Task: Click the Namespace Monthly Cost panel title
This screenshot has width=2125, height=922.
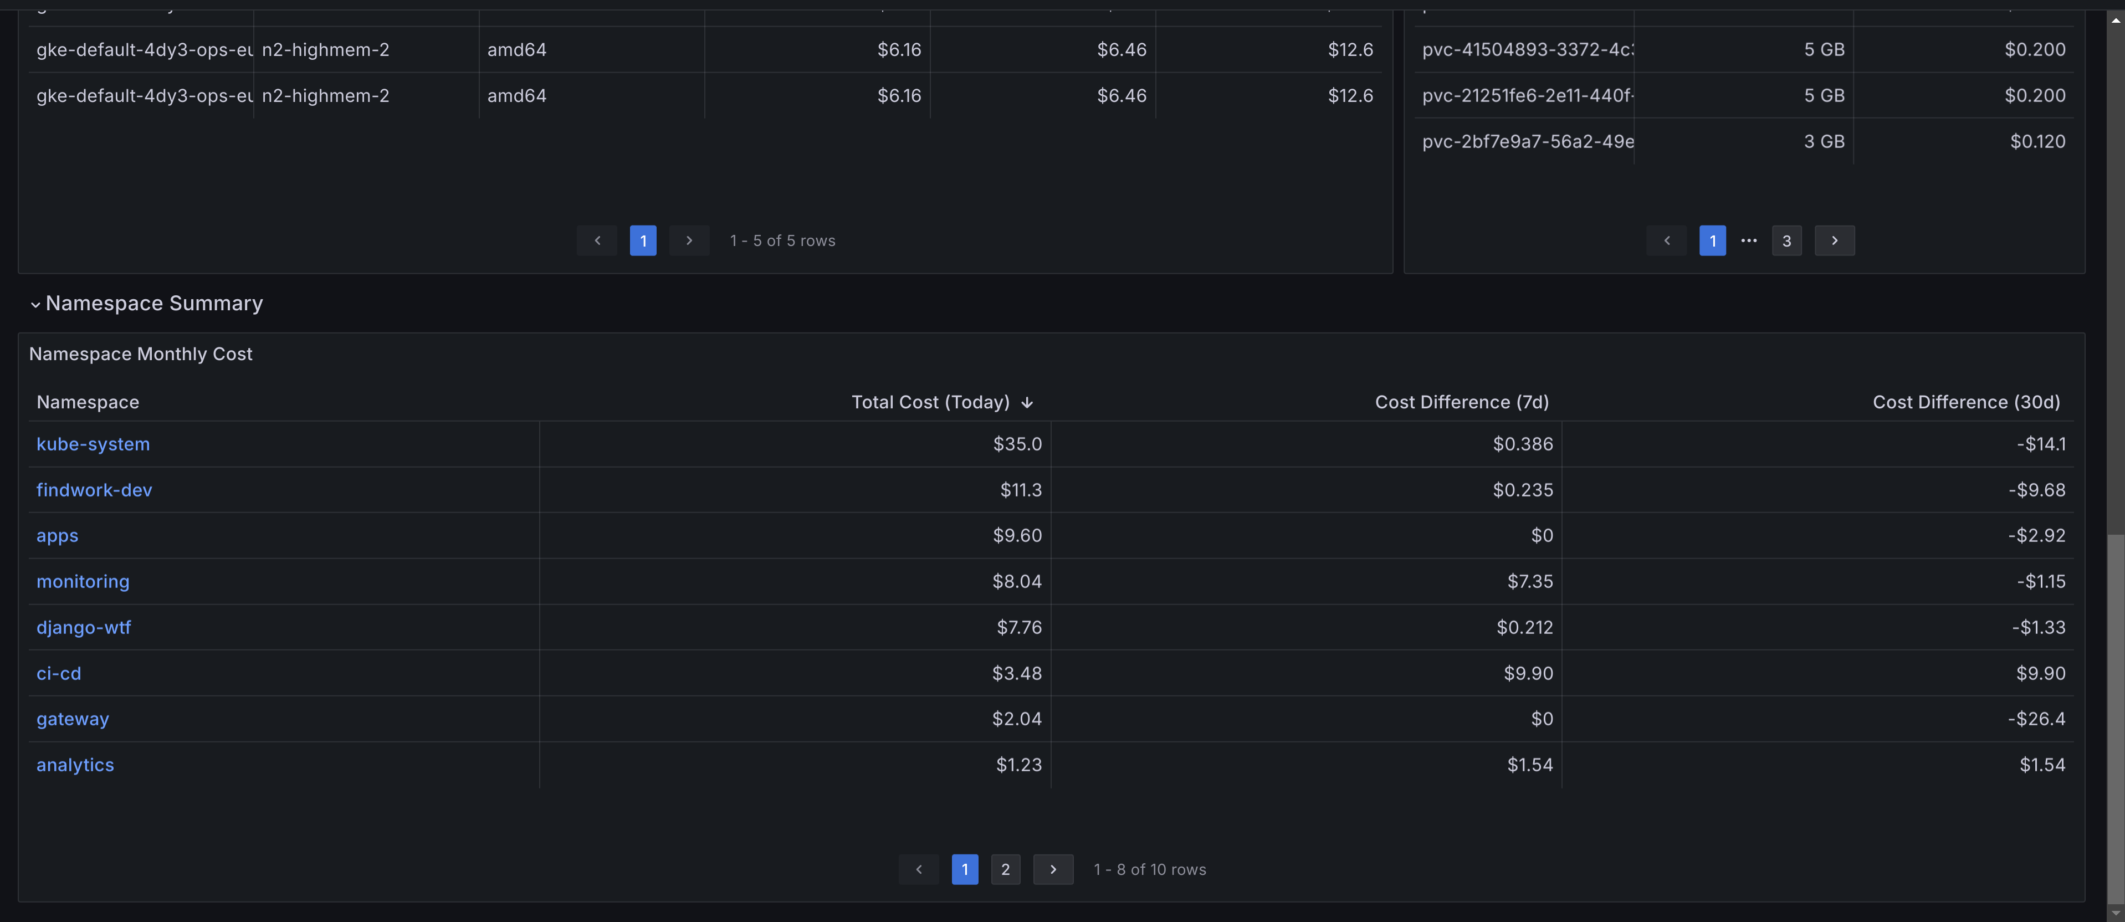Action: (140, 354)
